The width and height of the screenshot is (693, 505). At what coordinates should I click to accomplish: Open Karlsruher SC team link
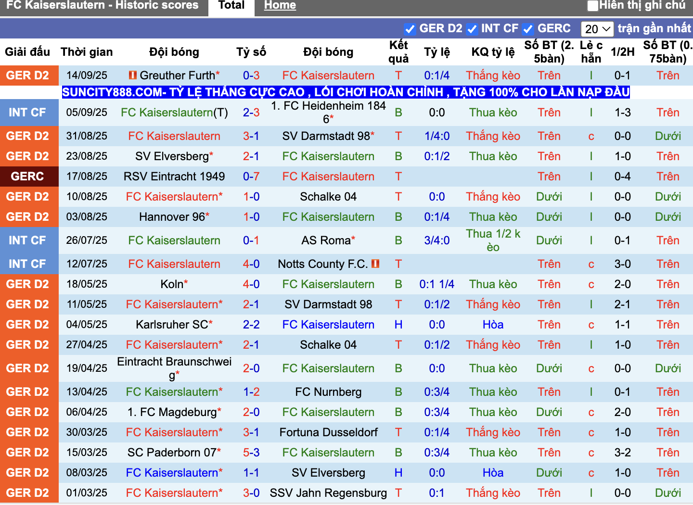172,325
